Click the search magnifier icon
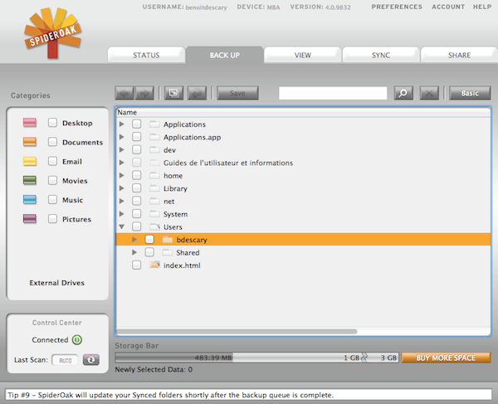Screen dimensions: 498x404 (x=403, y=93)
